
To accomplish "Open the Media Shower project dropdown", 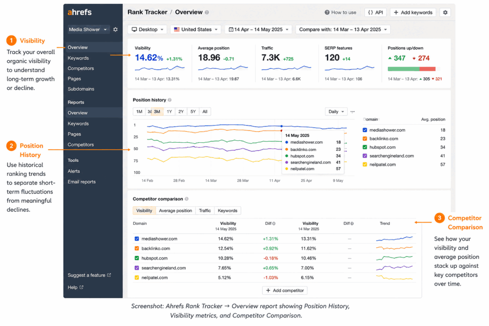I will (88, 29).
